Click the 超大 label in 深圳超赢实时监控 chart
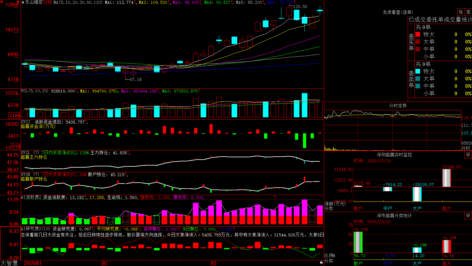The height and width of the screenshot is (266, 472). point(447,208)
